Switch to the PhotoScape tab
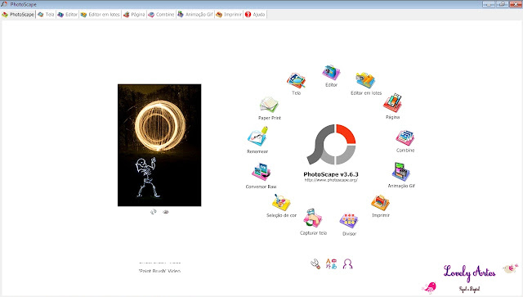Image resolution: width=523 pixels, height=297 pixels. [x=18, y=15]
